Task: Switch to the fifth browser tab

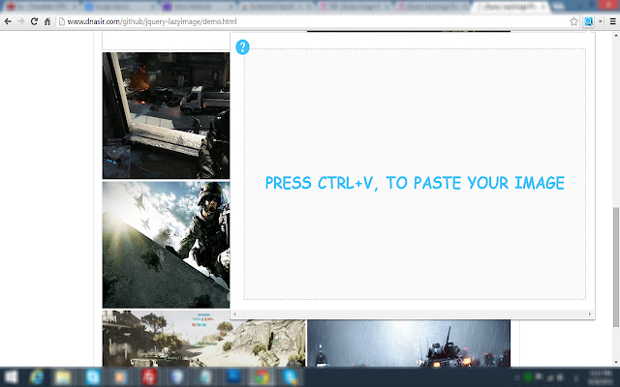Action: pyautogui.click(x=354, y=7)
